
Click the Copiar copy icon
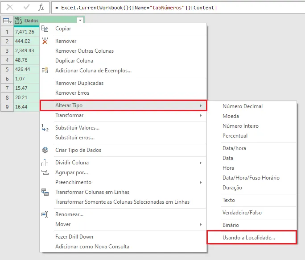coord(45,29)
